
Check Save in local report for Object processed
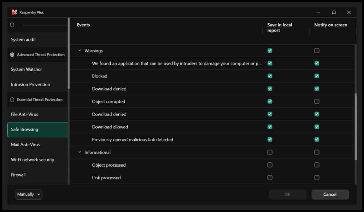[x=270, y=165]
